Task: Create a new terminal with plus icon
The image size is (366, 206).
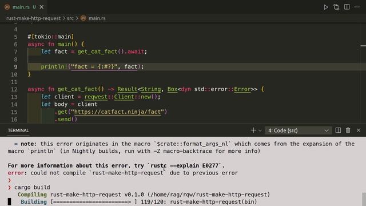Action: click(x=253, y=130)
